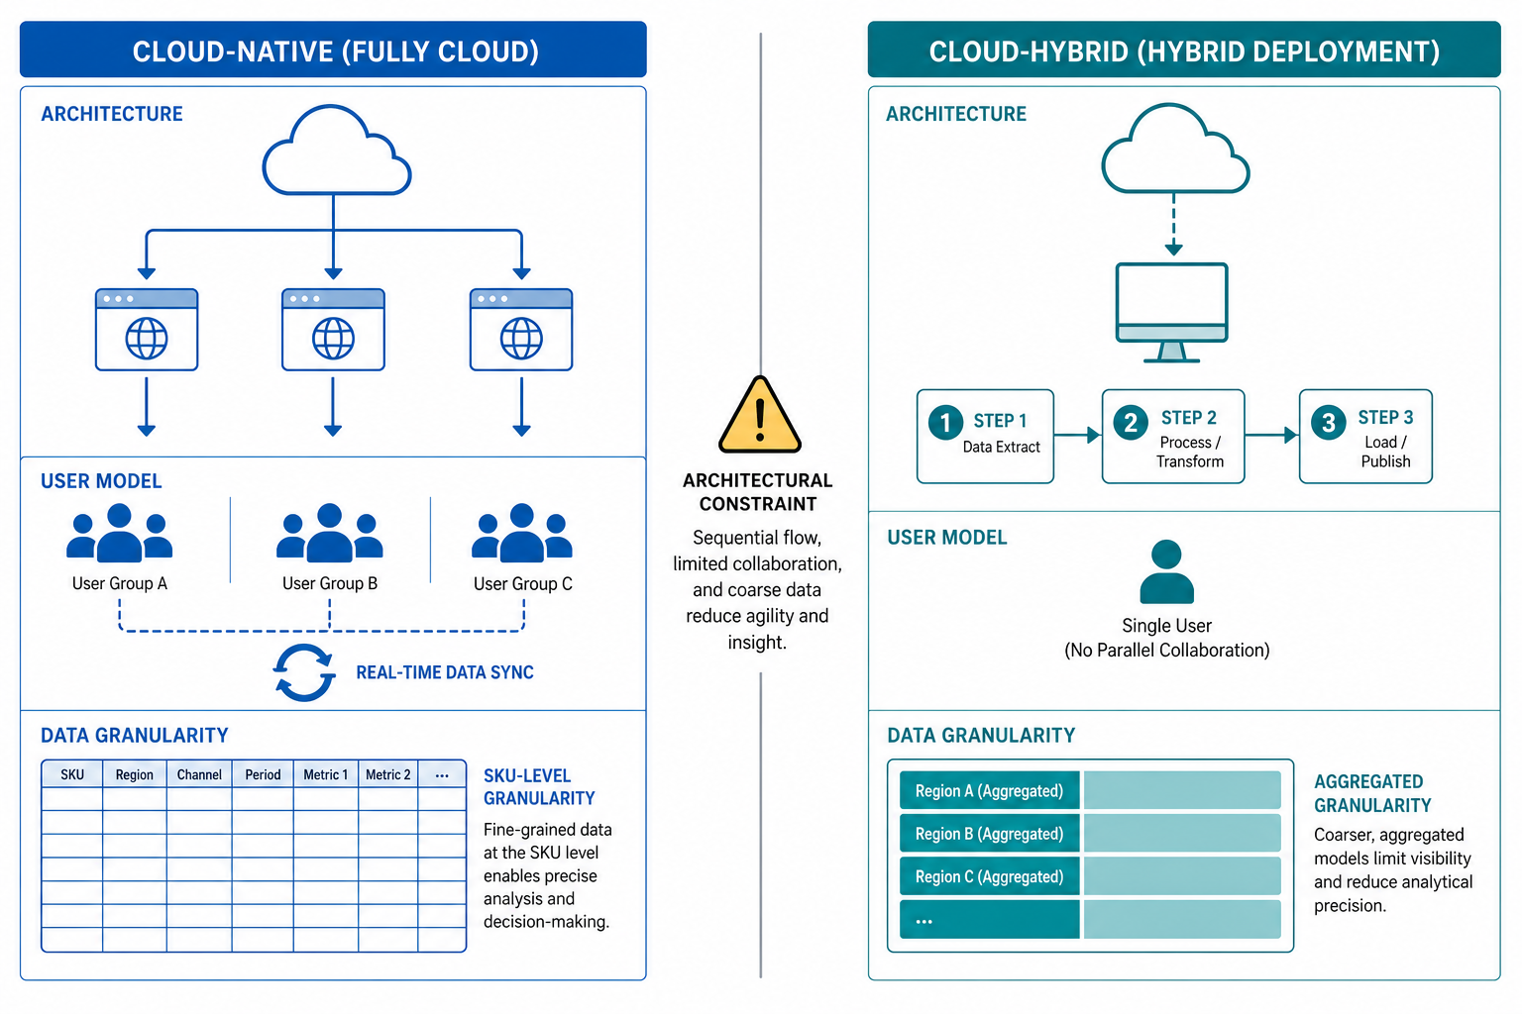Click the numbered circle 3 in Step 3
The width and height of the screenshot is (1522, 1014).
(x=1329, y=423)
